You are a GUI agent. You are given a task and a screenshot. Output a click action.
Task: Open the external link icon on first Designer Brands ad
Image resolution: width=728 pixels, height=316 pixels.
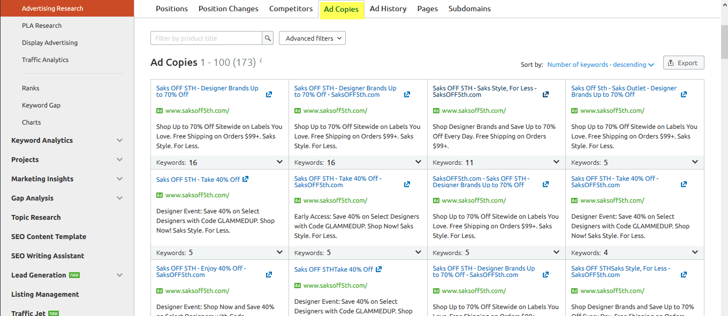click(x=269, y=94)
